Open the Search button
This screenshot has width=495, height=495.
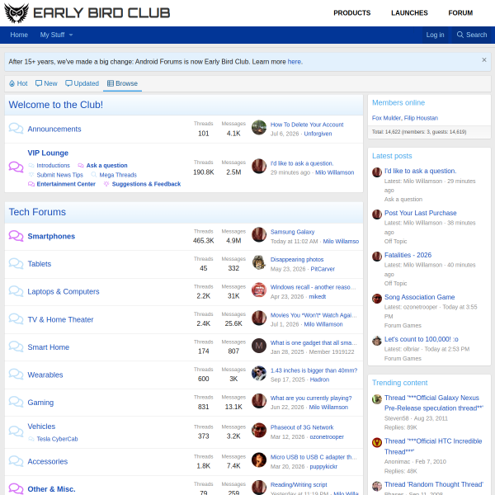tap(472, 35)
